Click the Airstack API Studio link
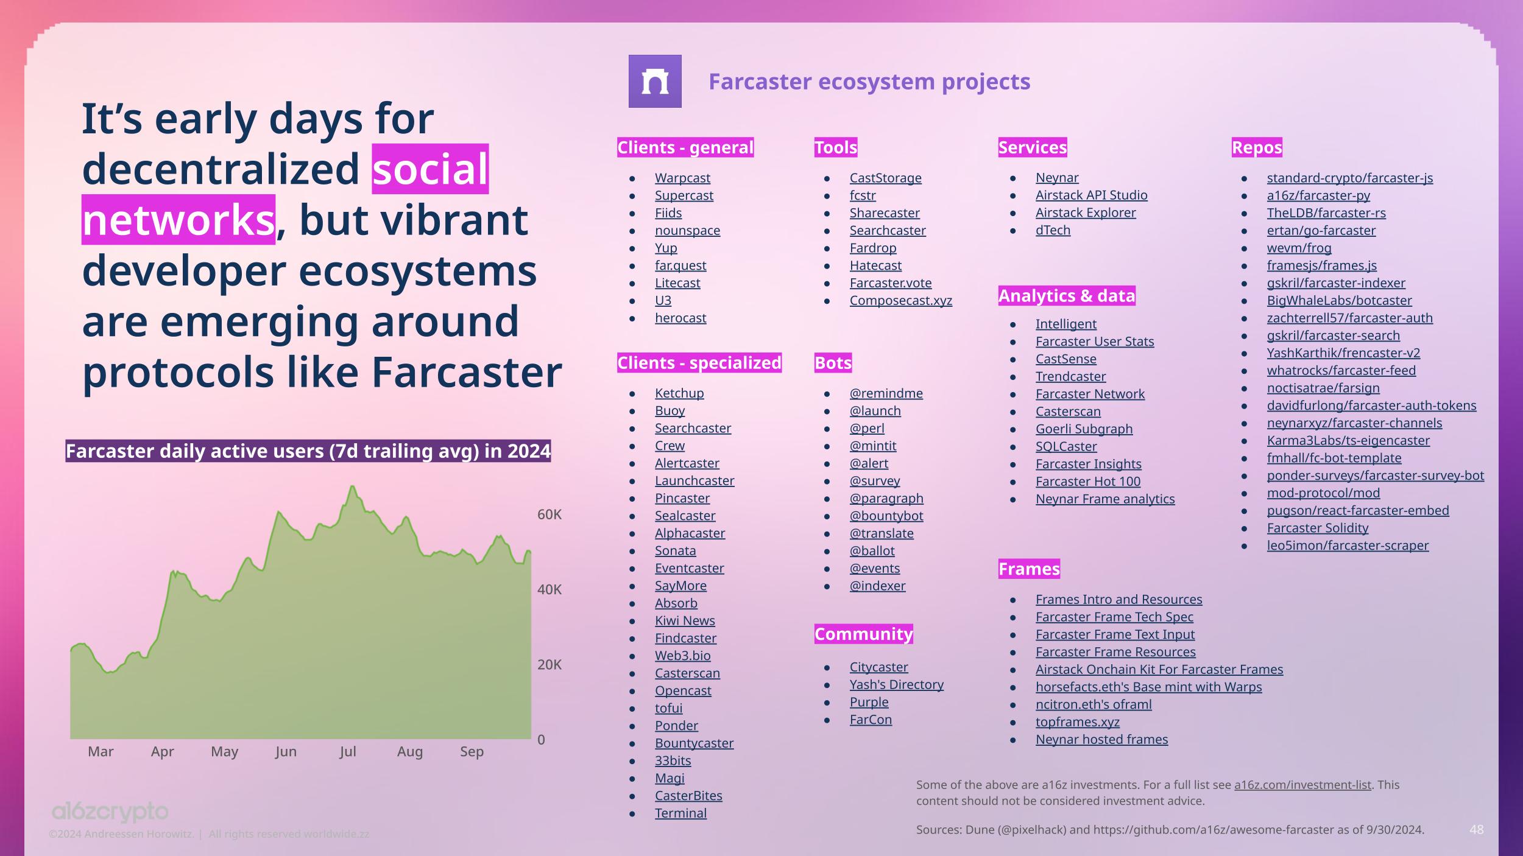 point(1091,195)
